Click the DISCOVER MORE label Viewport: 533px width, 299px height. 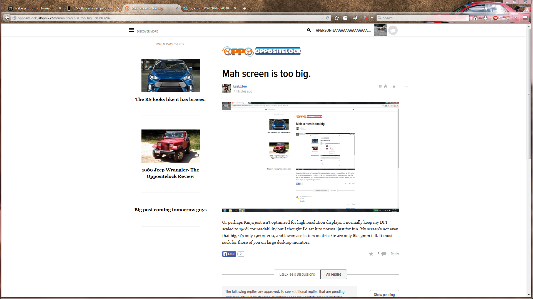(x=147, y=31)
